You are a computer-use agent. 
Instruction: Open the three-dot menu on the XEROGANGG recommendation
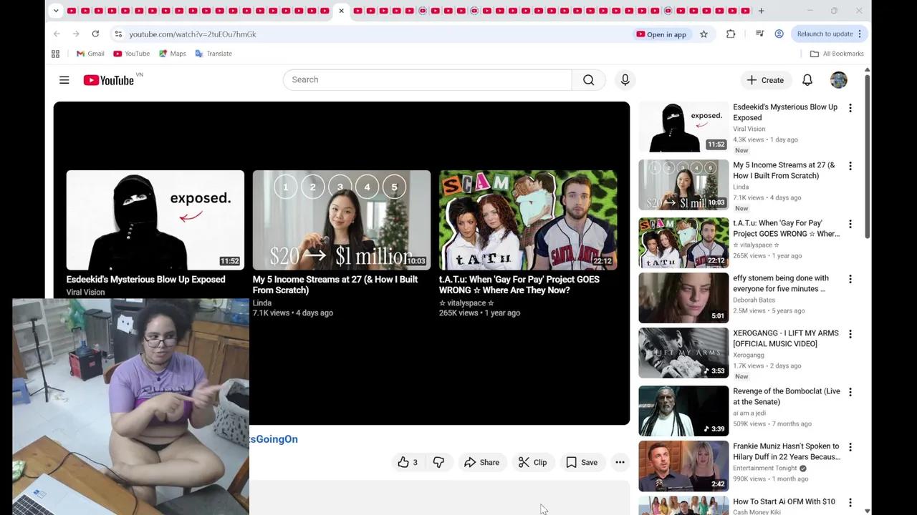point(850,333)
